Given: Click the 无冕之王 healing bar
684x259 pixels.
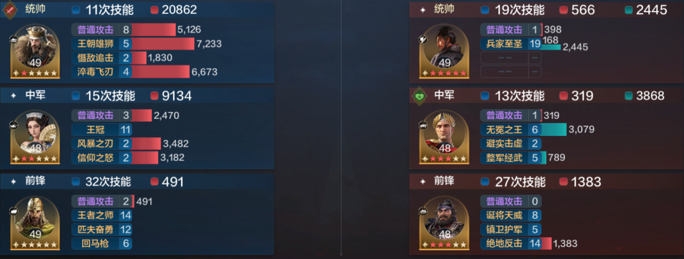Looking at the screenshot, I should 554,130.
